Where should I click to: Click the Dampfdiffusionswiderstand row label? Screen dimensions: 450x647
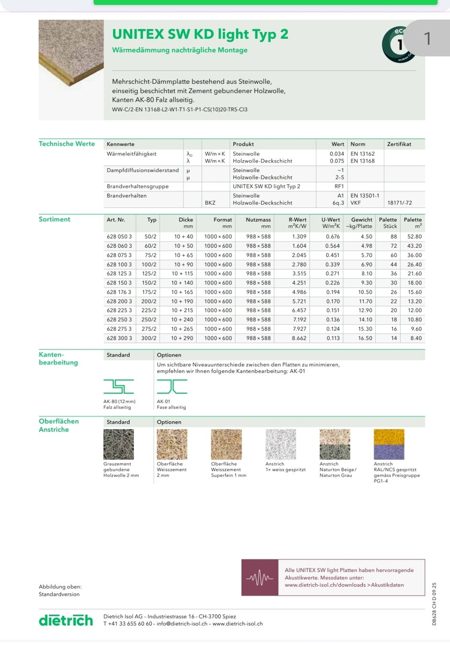[x=142, y=170]
